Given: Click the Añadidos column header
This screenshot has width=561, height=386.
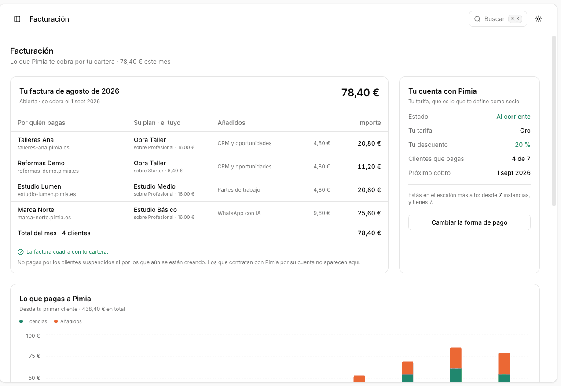Looking at the screenshot, I should pos(231,123).
